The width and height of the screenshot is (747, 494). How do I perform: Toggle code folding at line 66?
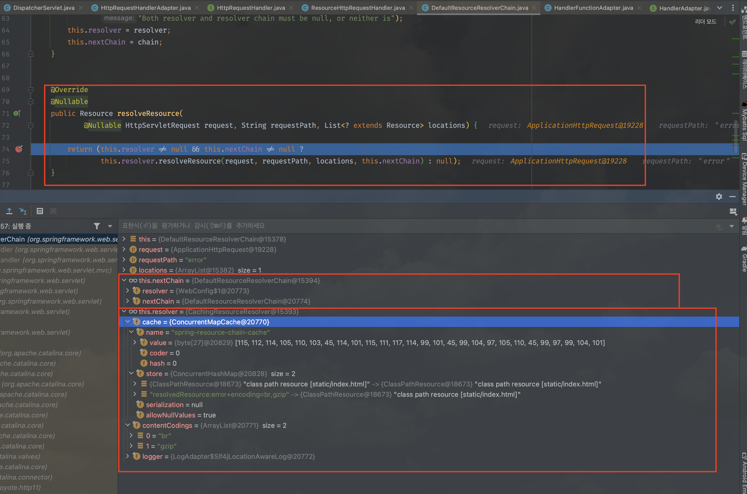pos(31,54)
